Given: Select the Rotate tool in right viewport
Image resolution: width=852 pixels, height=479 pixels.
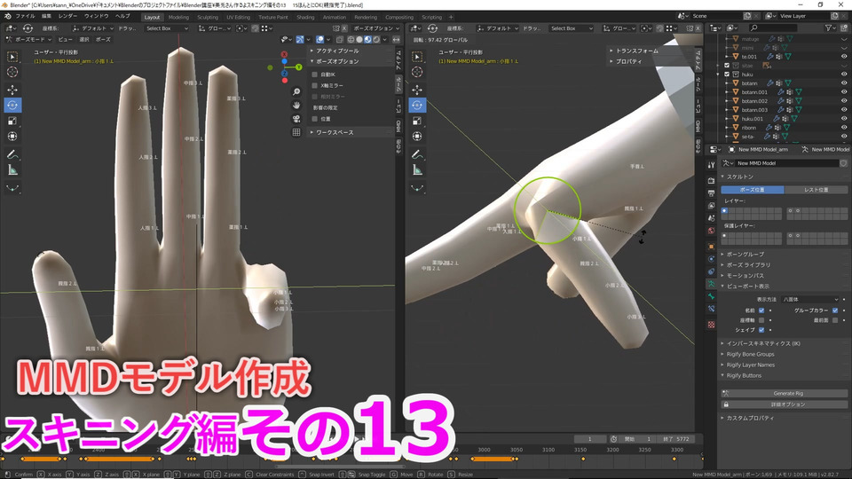Looking at the screenshot, I should (417, 106).
